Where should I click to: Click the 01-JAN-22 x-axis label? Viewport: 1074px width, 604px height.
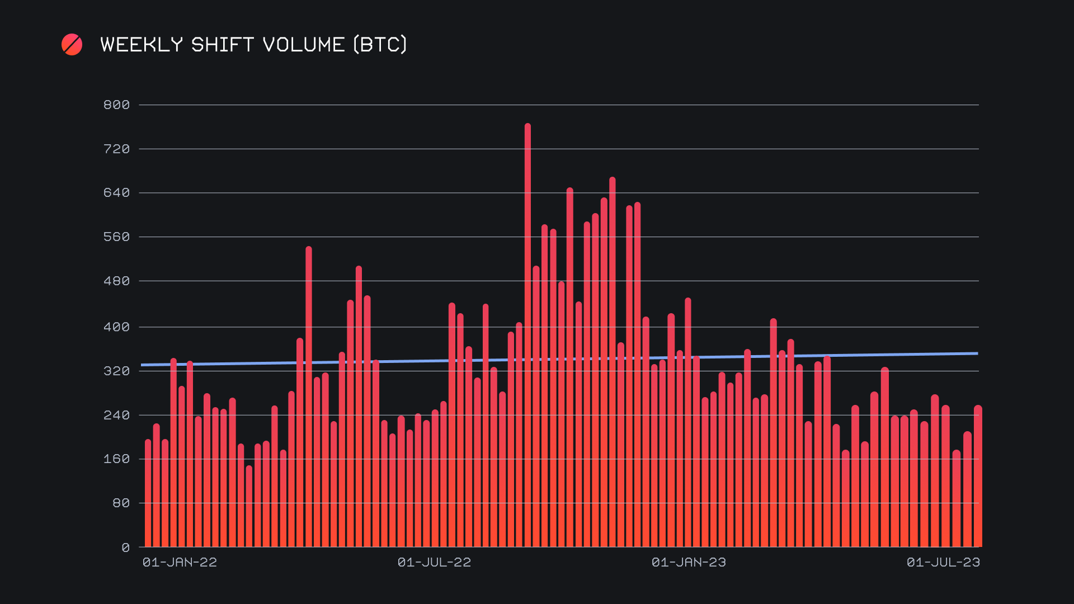tap(180, 563)
